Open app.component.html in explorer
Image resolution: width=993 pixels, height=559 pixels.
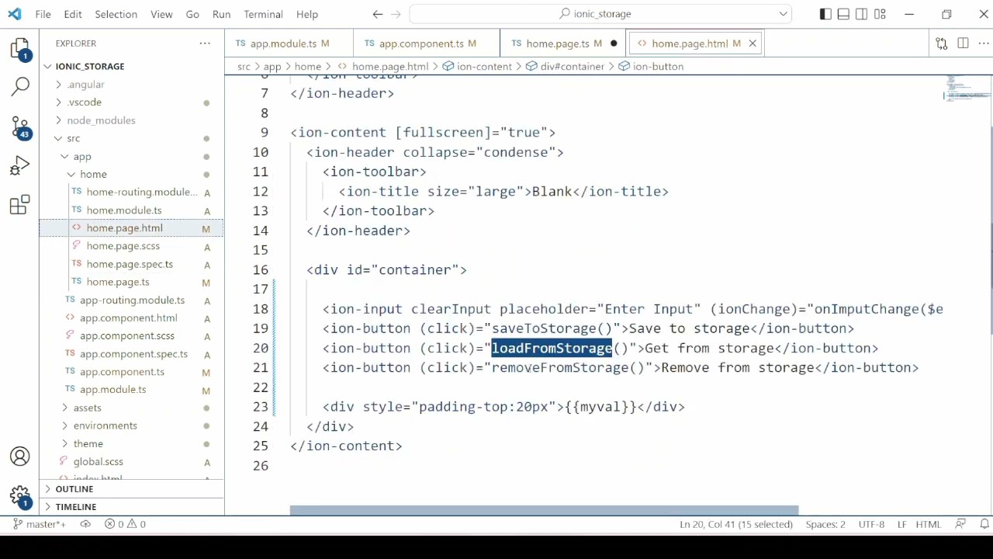pos(128,318)
